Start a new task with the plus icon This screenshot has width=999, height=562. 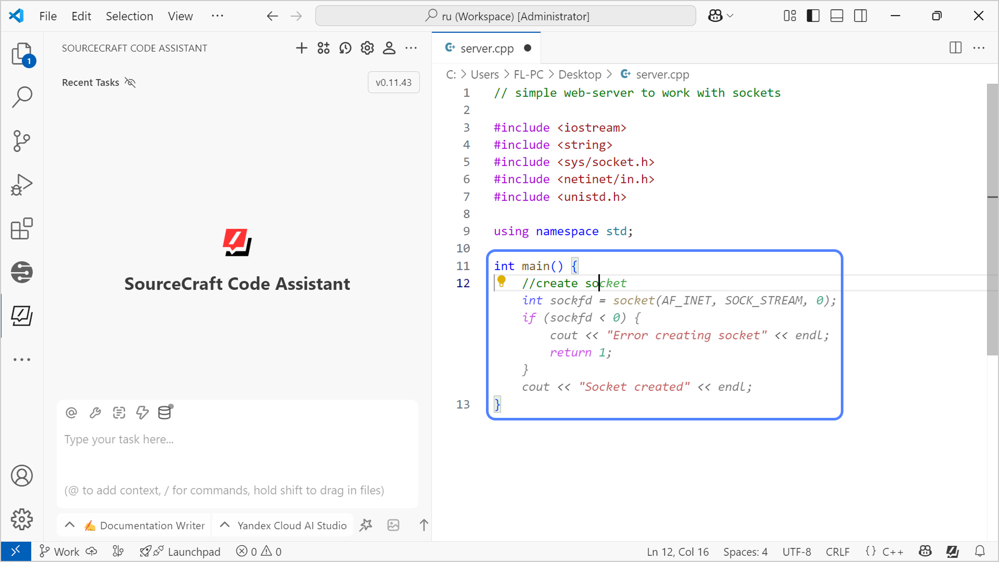coord(302,48)
